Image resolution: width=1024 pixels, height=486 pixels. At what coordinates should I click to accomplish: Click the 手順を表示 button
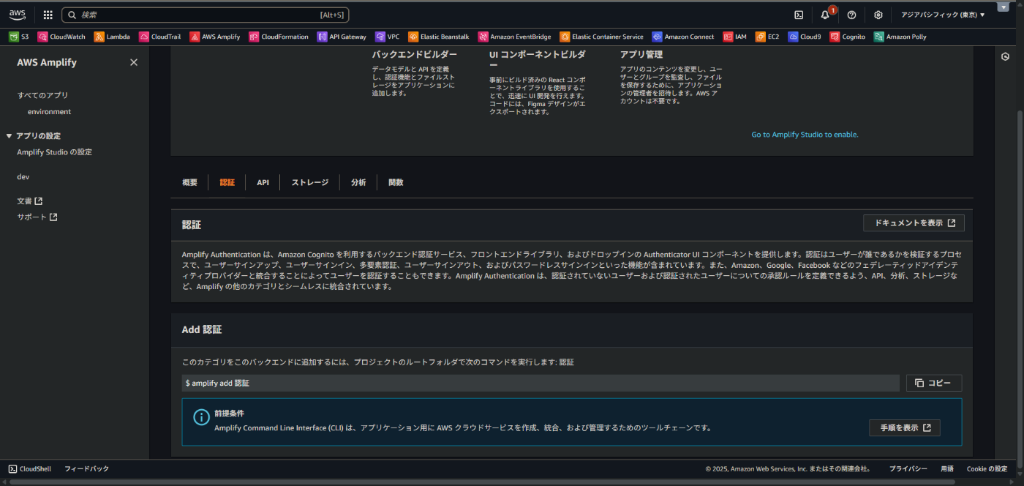[905, 427]
